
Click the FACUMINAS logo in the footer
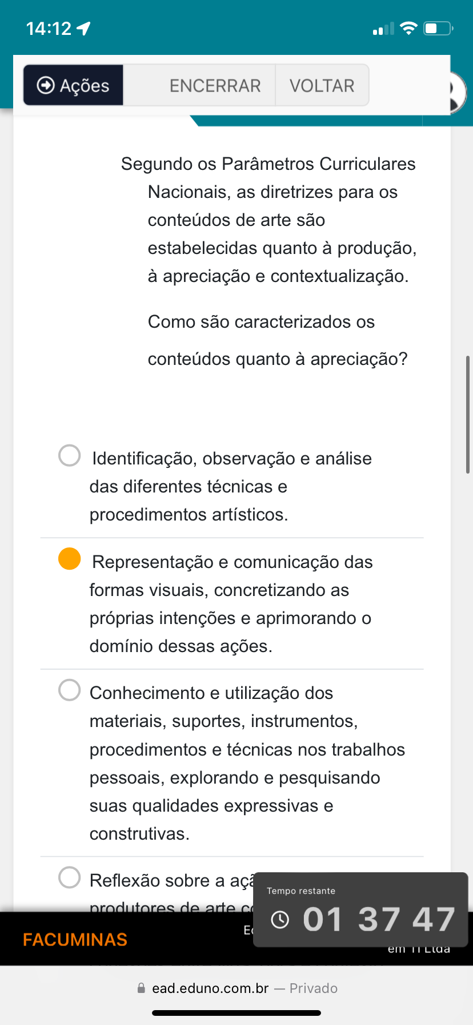click(75, 940)
